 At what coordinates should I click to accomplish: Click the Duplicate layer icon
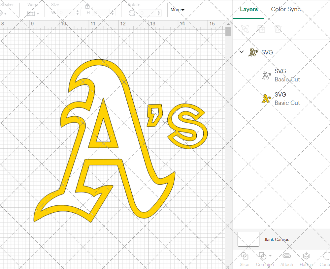261,29
